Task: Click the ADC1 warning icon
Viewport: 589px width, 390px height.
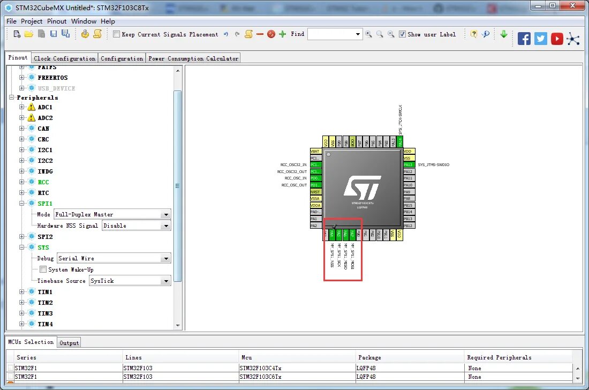Action: [32, 107]
